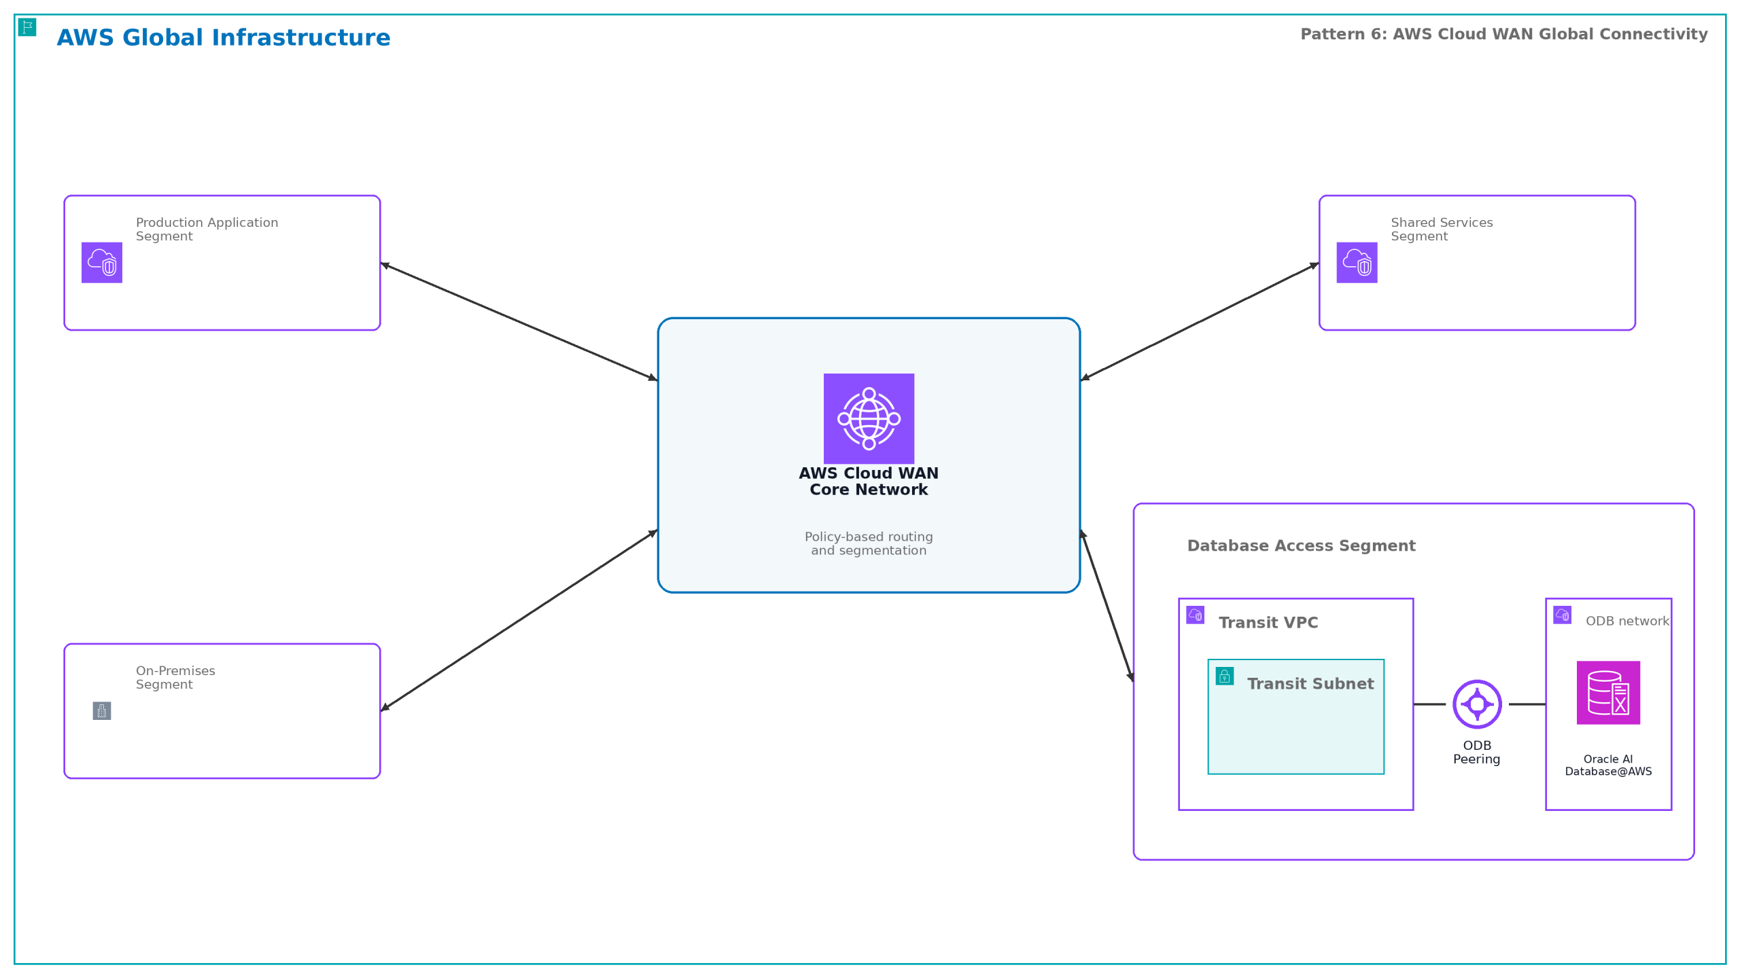Select the Production Application Segment label
Image resolution: width=1740 pixels, height=978 pixels.
207,230
